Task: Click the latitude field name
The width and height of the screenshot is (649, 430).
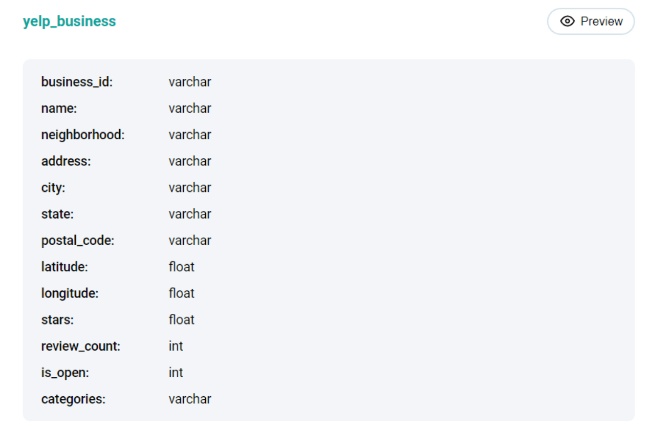Action: [64, 267]
